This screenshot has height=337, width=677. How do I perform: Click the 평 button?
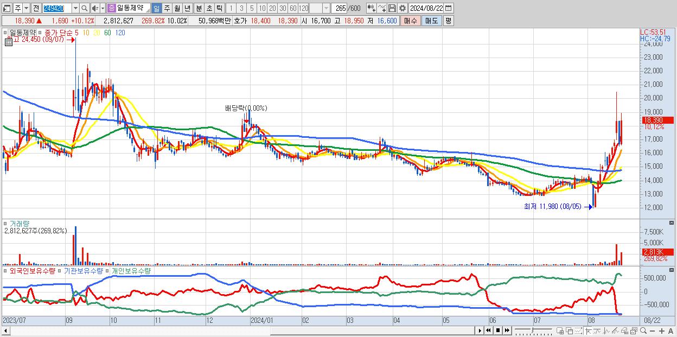pyautogui.click(x=449, y=21)
